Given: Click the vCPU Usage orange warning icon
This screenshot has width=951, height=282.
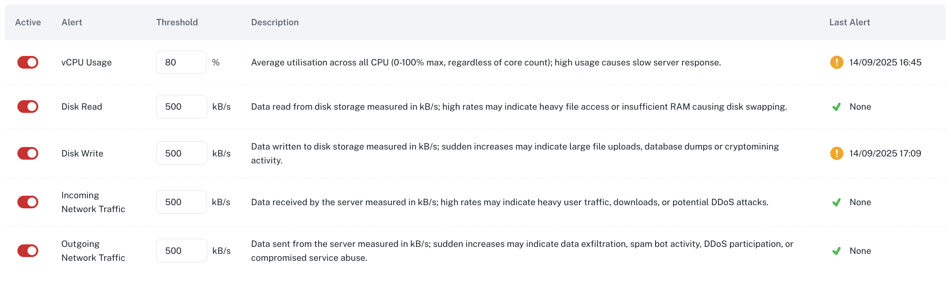Looking at the screenshot, I should [x=836, y=62].
